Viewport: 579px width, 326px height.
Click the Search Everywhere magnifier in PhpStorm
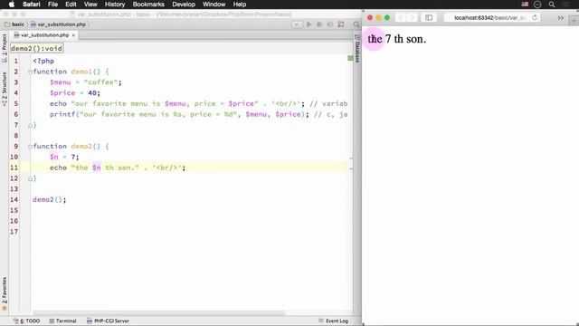point(356,24)
